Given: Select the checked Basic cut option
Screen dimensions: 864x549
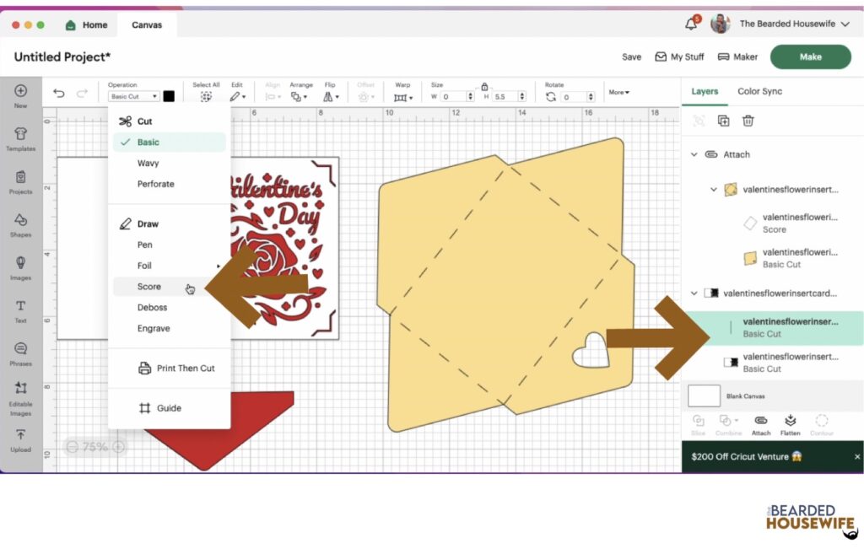Looking at the screenshot, I should (x=148, y=143).
